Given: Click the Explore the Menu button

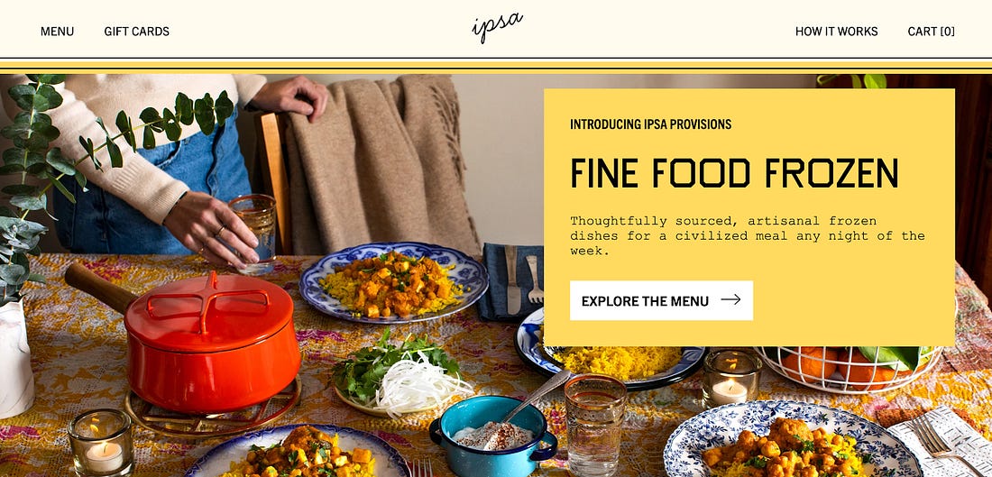Looking at the screenshot, I should pyautogui.click(x=661, y=300).
